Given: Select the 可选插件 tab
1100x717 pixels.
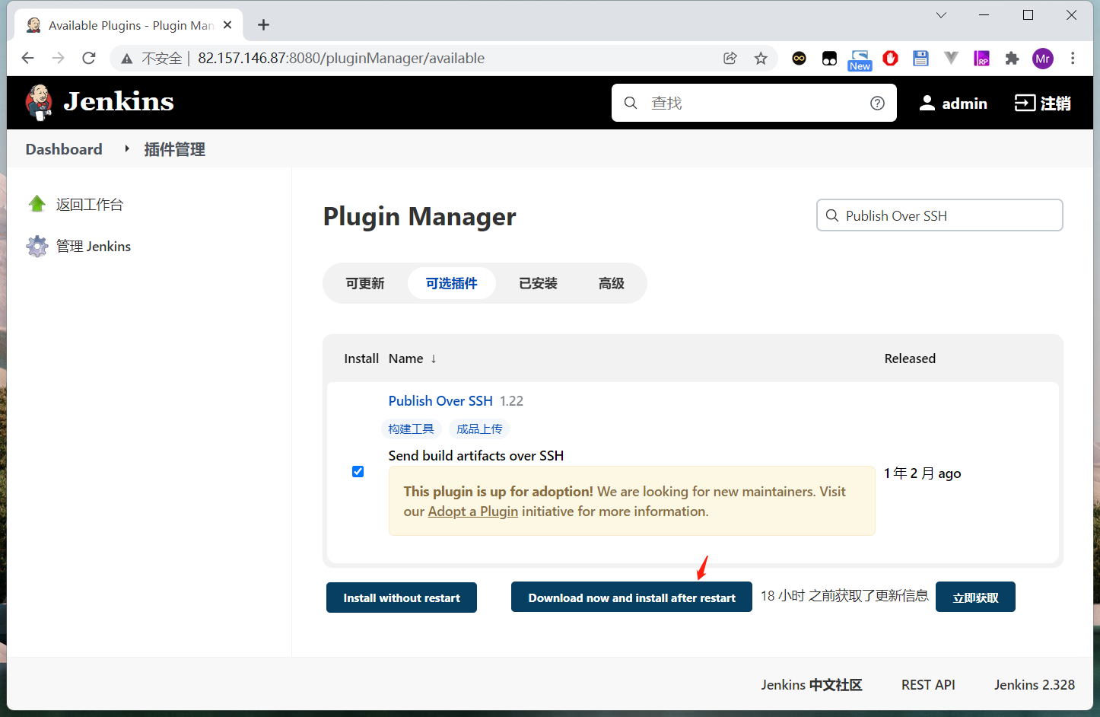Looking at the screenshot, I should [x=452, y=283].
